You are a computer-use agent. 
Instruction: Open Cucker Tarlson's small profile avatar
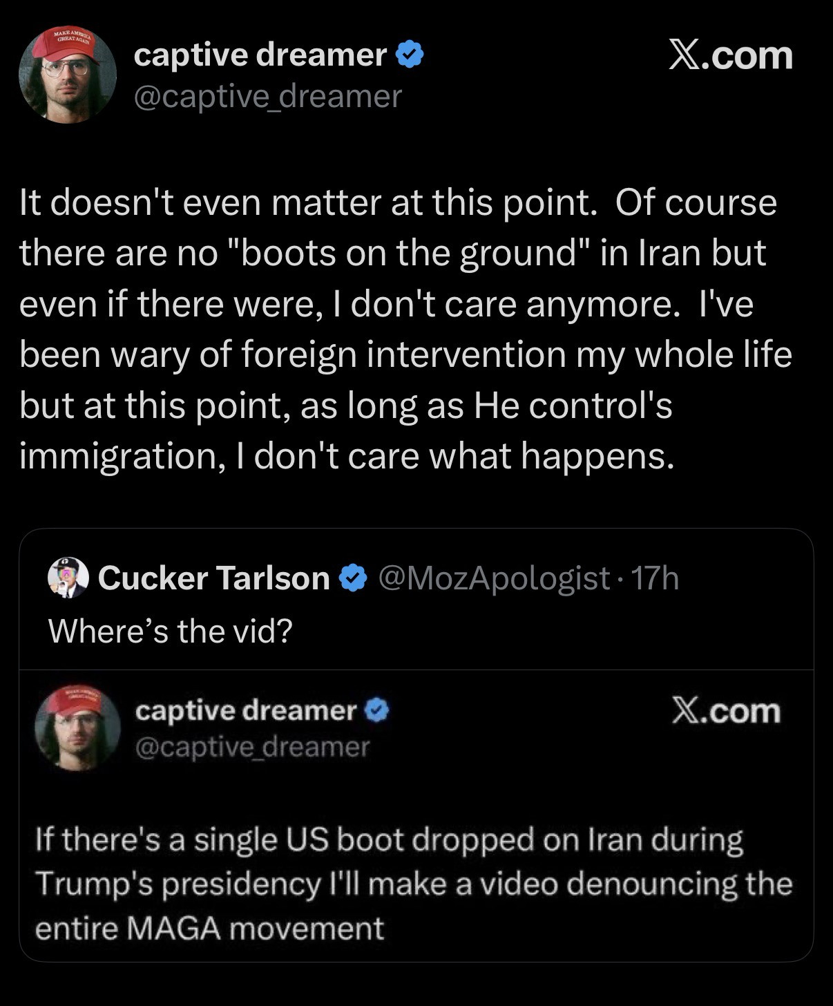(x=68, y=577)
